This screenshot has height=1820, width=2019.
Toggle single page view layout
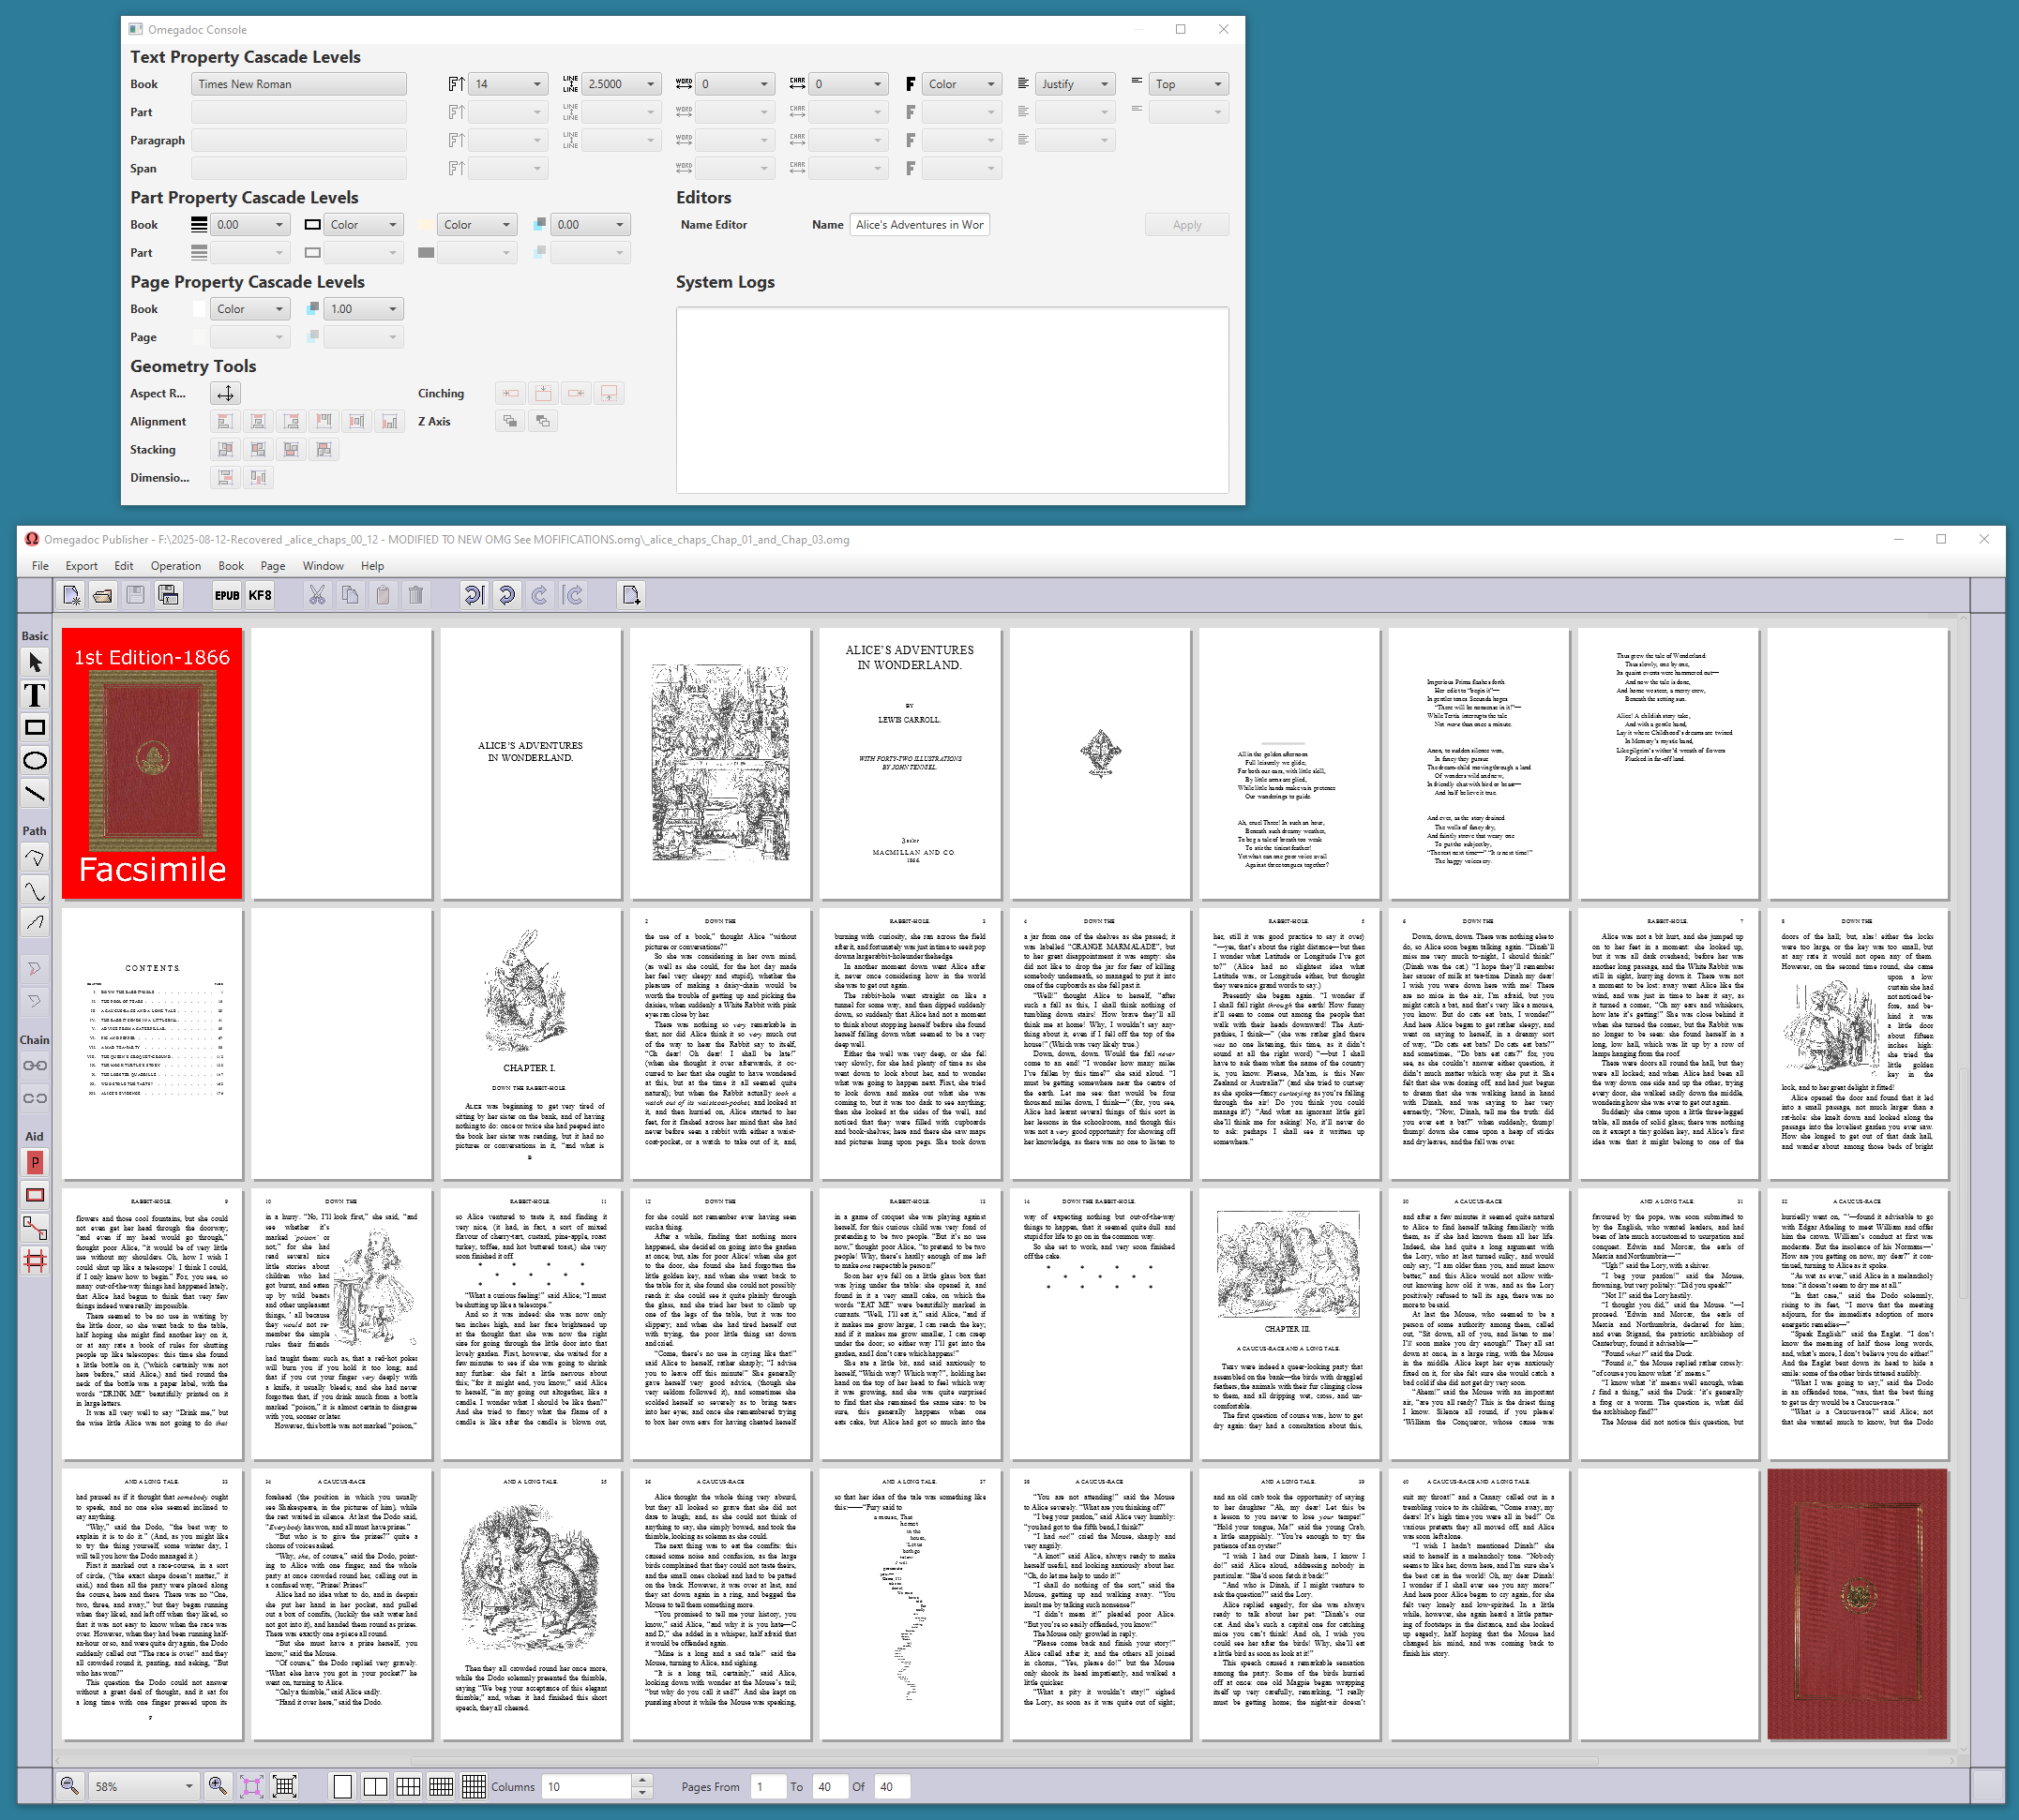[x=343, y=1786]
